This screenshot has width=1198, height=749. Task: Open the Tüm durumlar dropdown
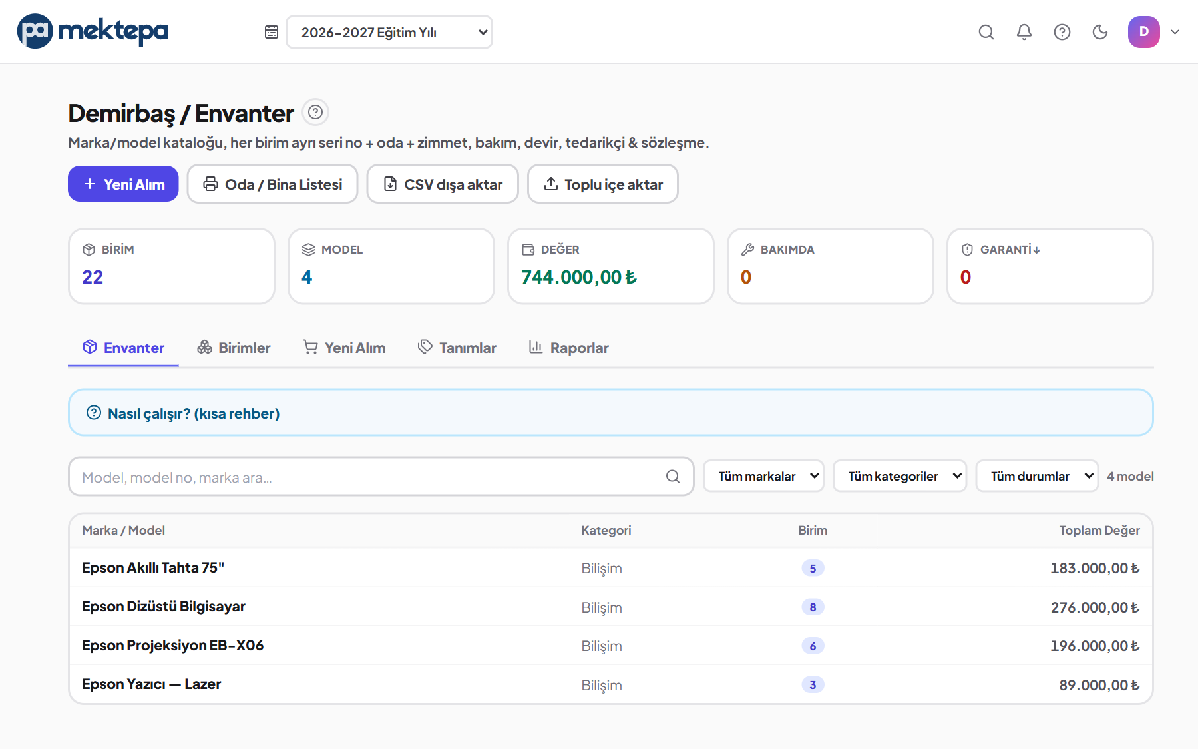click(x=1037, y=476)
